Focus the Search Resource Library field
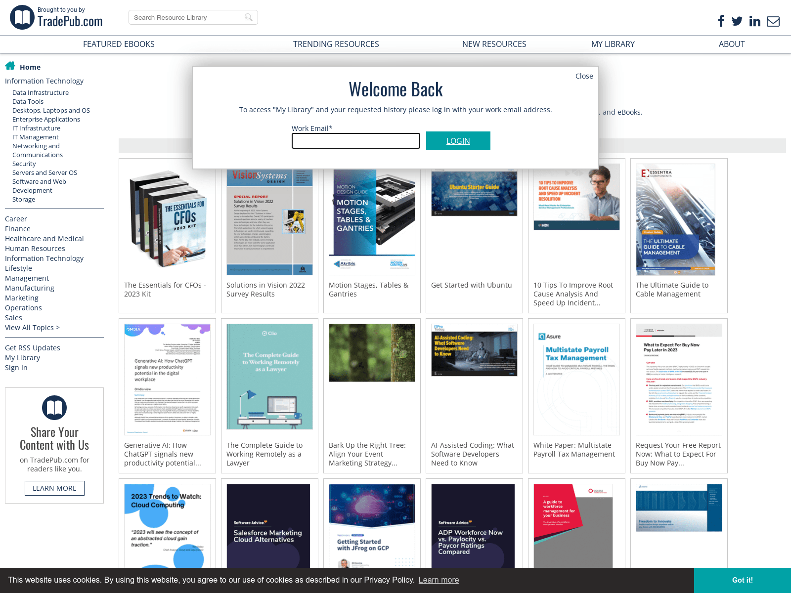Viewport: 791px width, 593px height. click(193, 17)
